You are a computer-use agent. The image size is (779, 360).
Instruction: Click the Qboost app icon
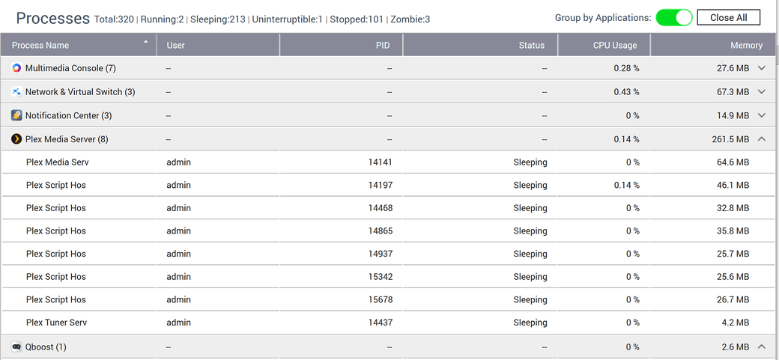16,347
